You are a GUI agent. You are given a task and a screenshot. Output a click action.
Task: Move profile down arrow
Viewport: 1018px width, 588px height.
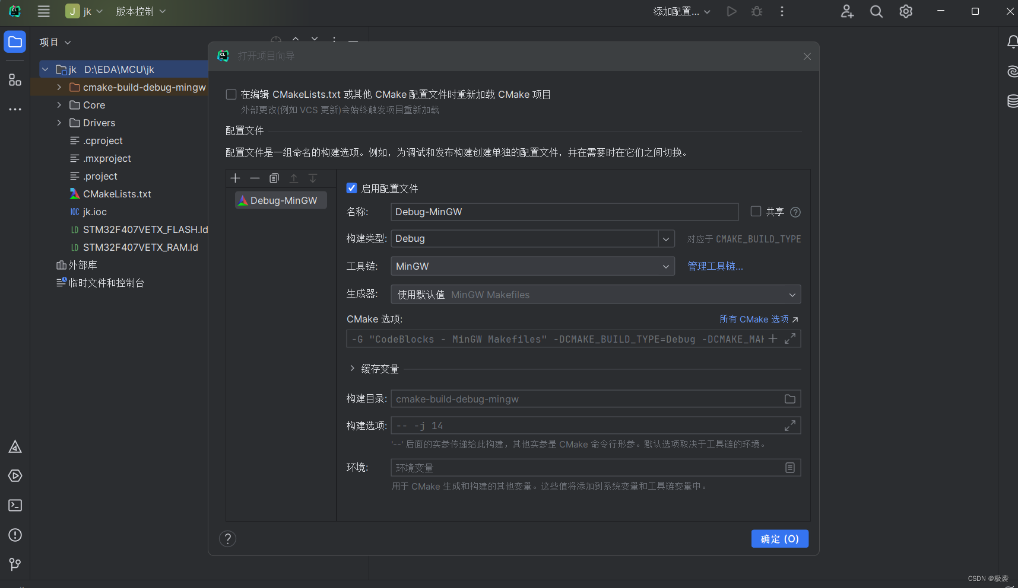313,178
